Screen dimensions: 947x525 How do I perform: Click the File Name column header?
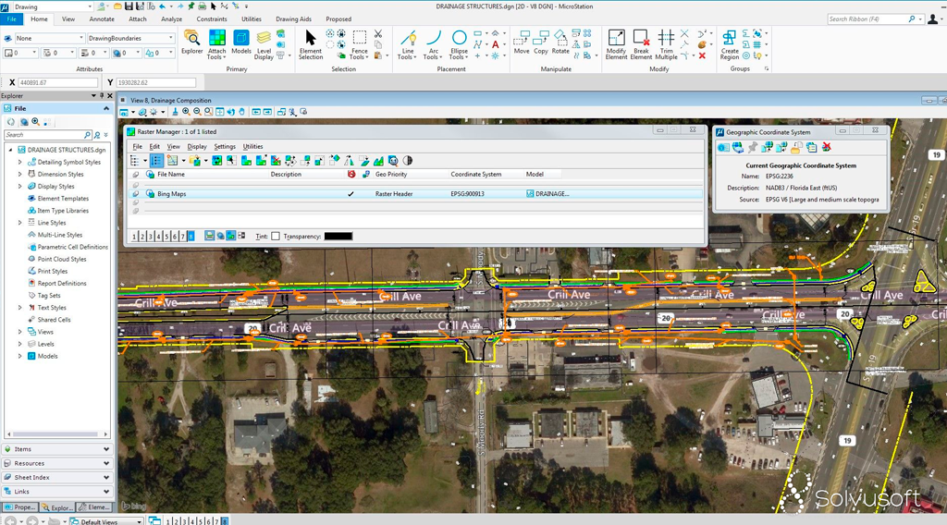coord(171,175)
